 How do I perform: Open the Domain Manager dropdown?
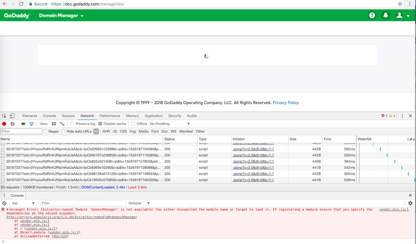61,16
